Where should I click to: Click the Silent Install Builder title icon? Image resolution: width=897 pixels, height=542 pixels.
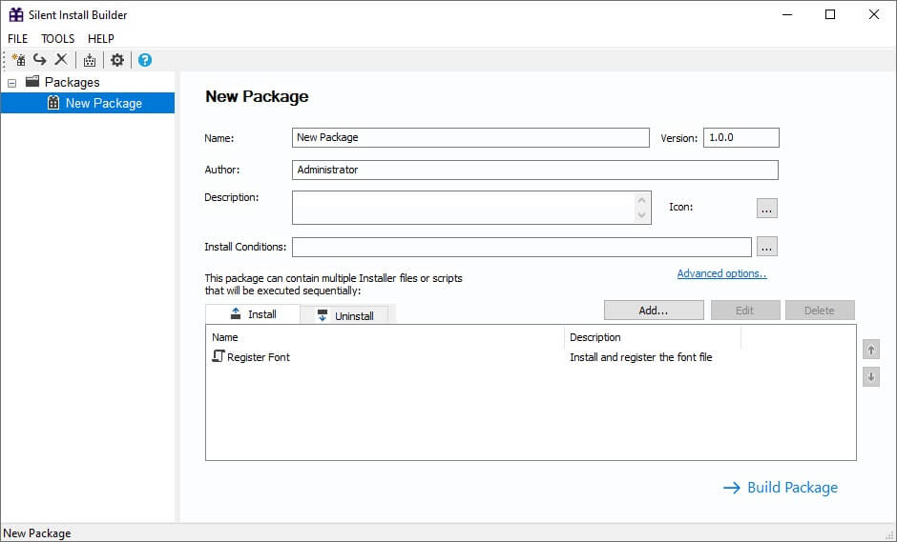(x=16, y=15)
